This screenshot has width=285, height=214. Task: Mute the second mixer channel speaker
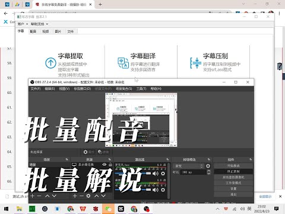point(156,190)
